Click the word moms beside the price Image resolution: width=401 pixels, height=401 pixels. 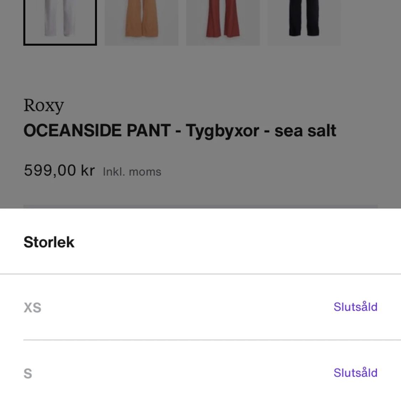tap(145, 172)
